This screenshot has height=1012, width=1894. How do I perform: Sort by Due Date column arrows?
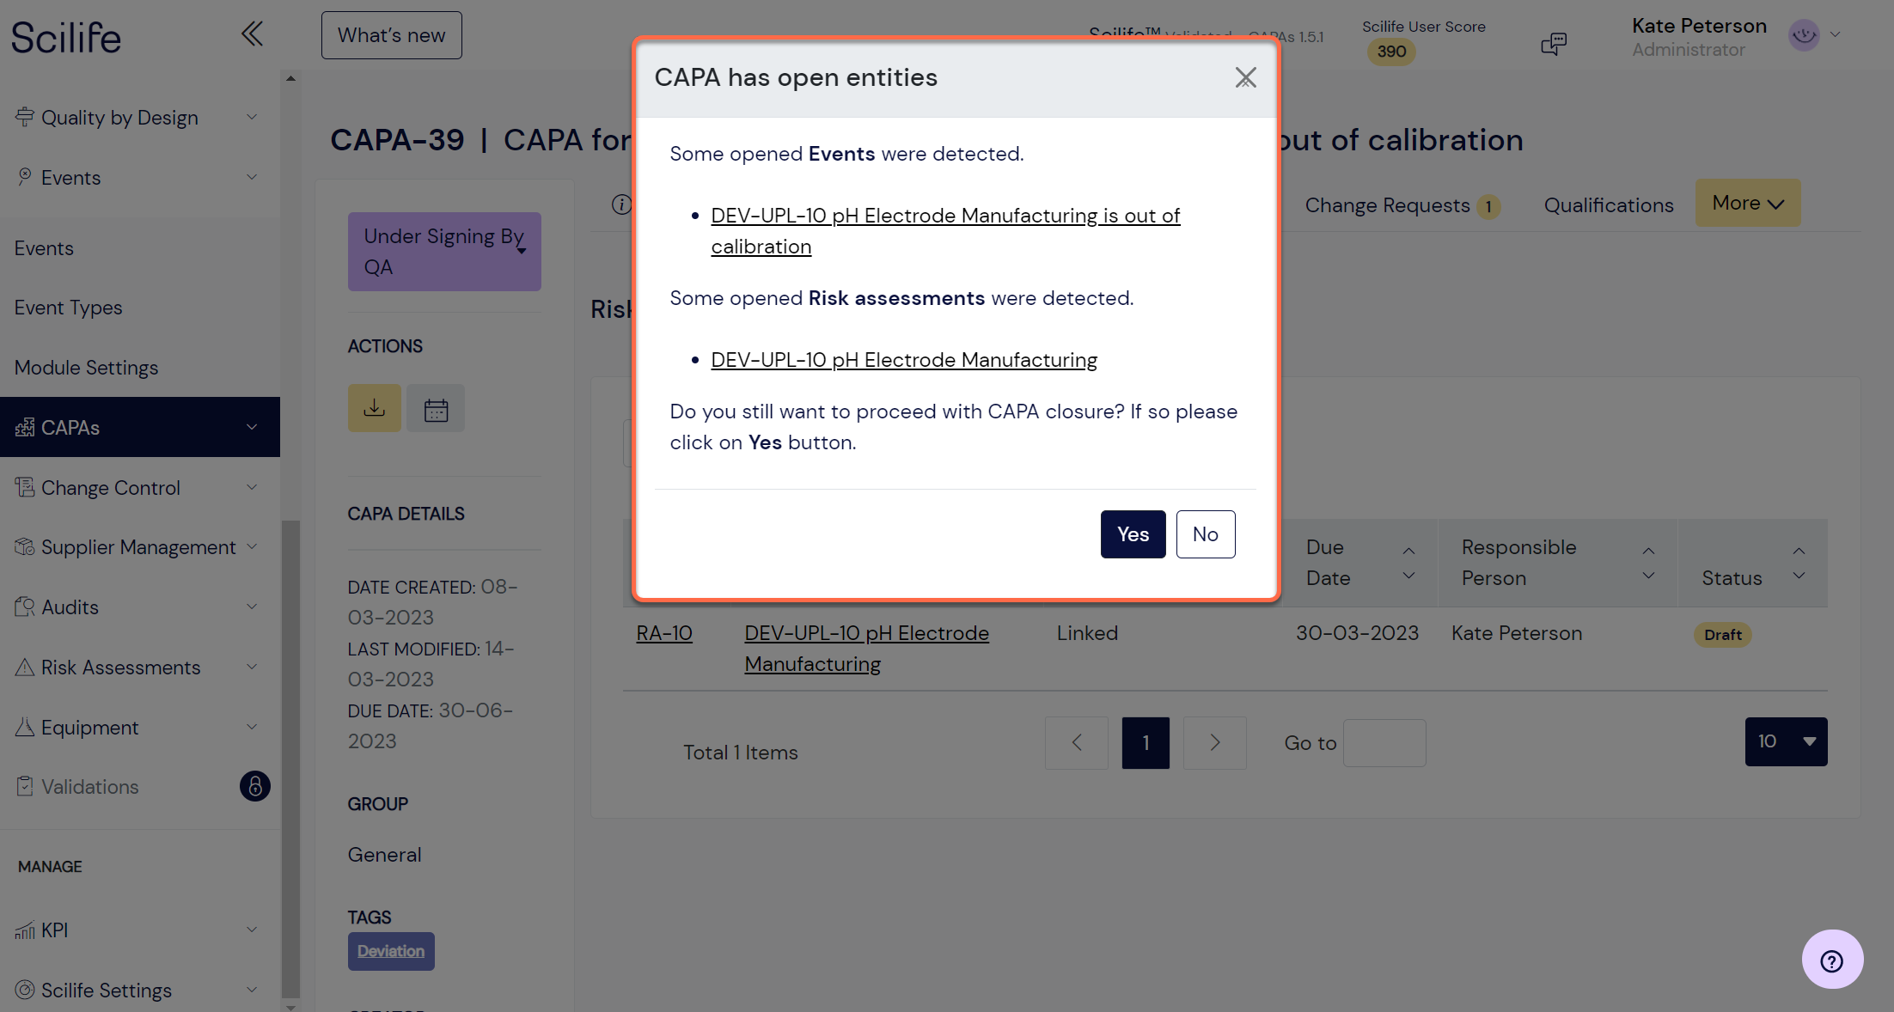pyautogui.click(x=1408, y=563)
